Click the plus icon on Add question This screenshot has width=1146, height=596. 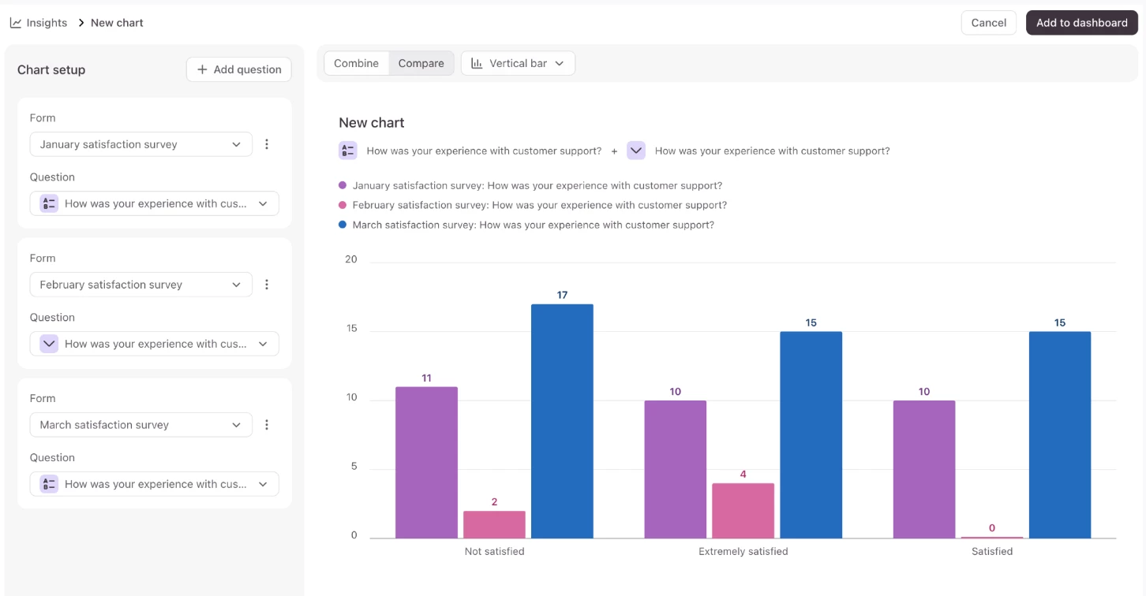202,69
